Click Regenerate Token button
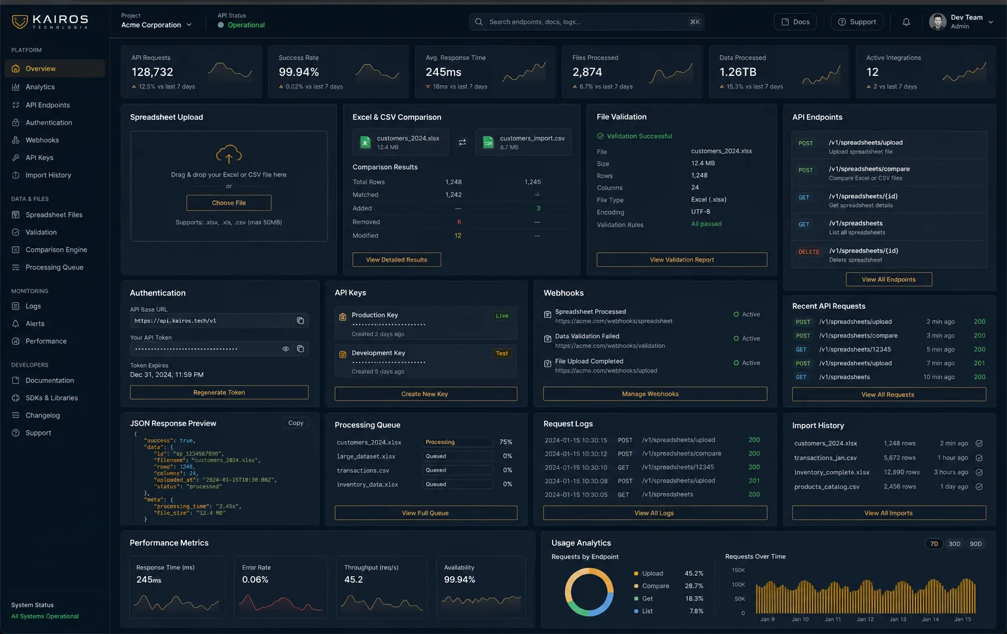 [219, 392]
